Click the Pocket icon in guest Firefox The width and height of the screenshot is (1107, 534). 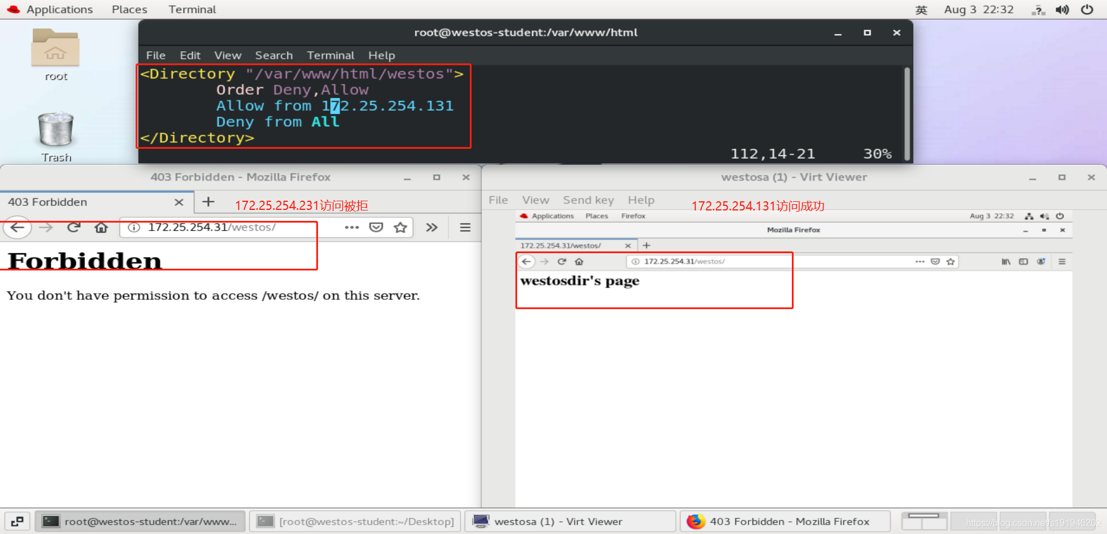[935, 262]
